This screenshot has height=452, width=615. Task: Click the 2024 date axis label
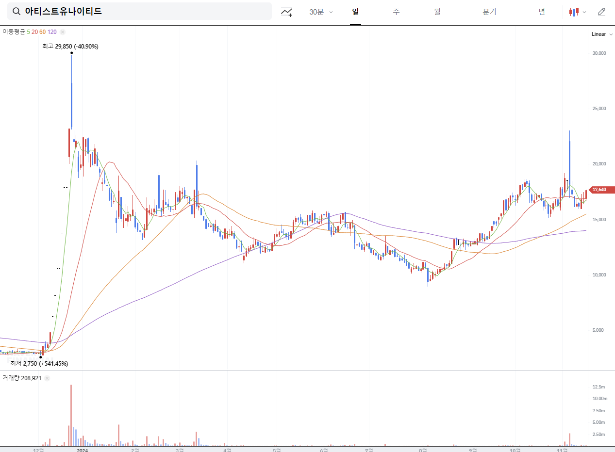[x=83, y=450]
